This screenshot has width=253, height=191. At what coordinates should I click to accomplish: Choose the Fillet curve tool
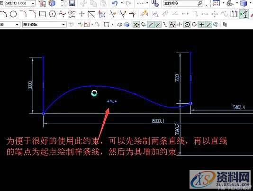pos(23,14)
